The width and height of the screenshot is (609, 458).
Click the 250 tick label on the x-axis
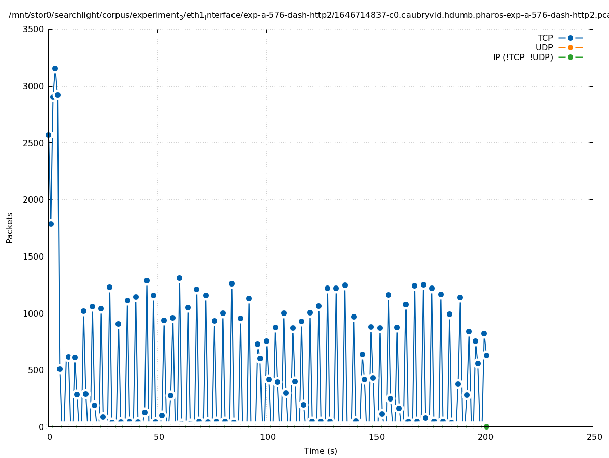594,437
